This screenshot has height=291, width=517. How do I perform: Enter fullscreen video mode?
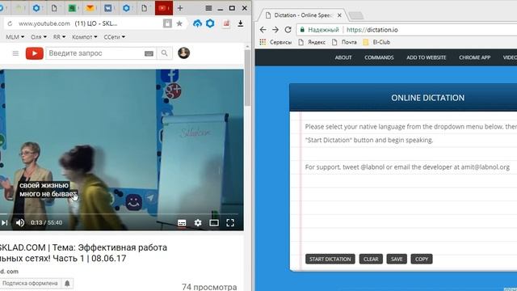(230, 223)
